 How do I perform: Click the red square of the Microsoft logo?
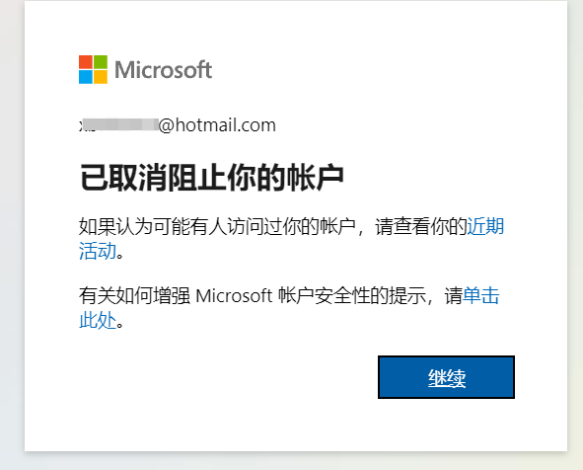pos(86,62)
